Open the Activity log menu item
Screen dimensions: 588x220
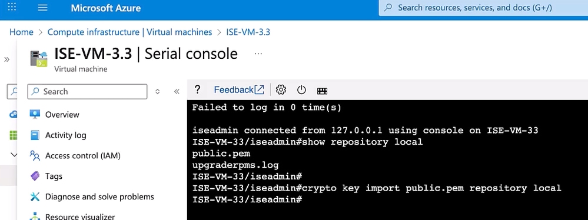pyautogui.click(x=65, y=135)
